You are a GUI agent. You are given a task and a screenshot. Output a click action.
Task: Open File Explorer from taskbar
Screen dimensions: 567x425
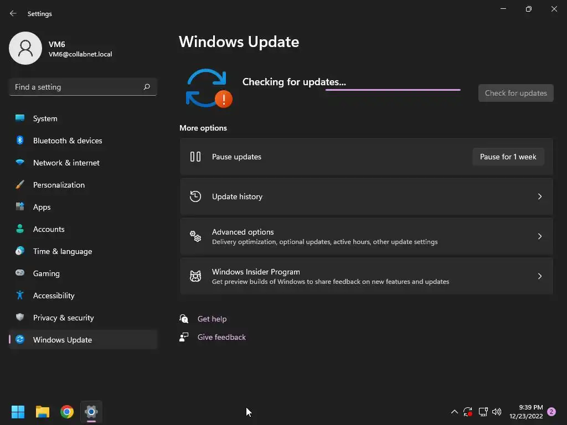pos(42,412)
